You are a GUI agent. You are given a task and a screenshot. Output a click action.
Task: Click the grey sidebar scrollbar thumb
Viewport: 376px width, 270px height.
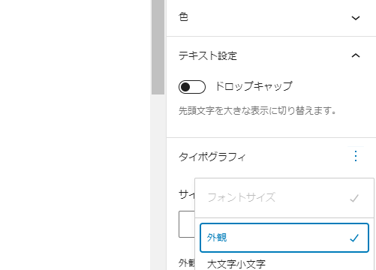(x=158, y=47)
